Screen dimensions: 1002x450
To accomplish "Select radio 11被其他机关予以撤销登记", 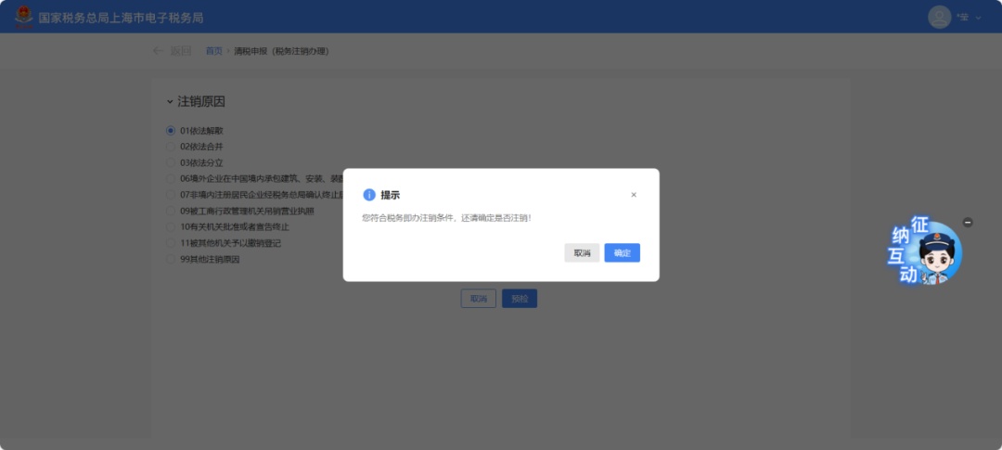I will tap(171, 243).
